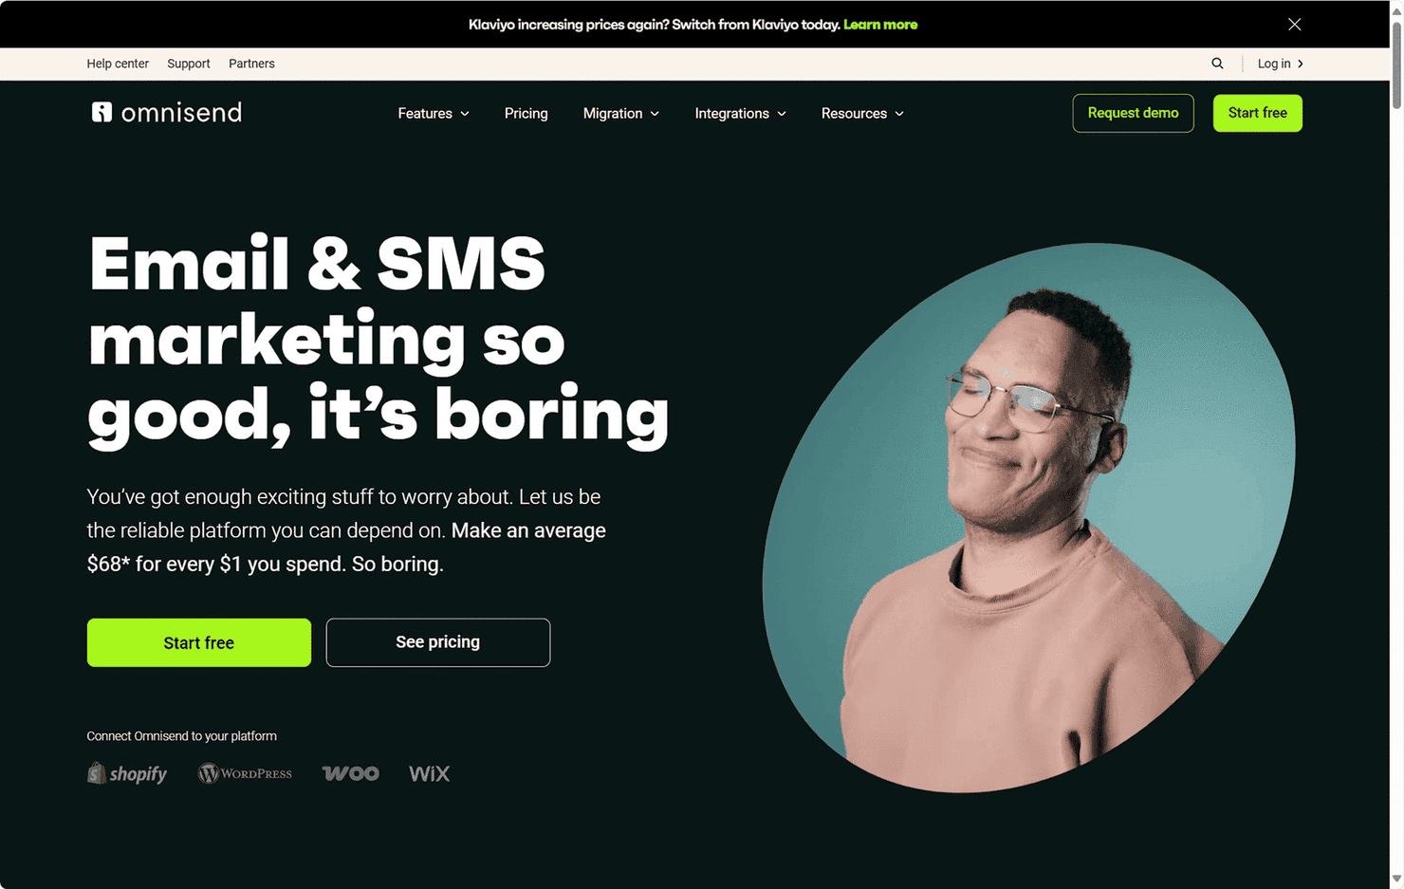Click the hero image of smiling man
The height and width of the screenshot is (889, 1404).
pyautogui.click(x=1029, y=517)
